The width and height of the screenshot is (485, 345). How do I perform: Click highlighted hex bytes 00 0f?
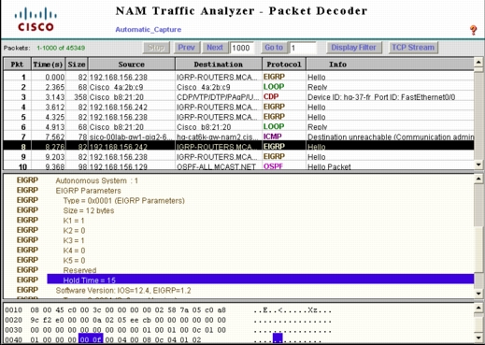[x=91, y=339]
